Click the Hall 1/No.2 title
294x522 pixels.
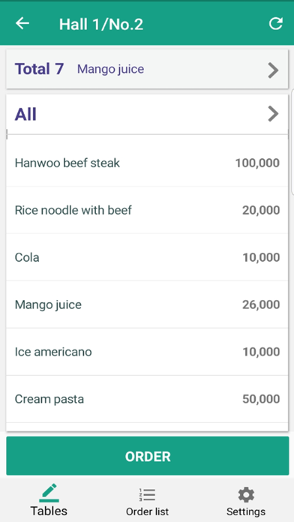click(x=101, y=24)
